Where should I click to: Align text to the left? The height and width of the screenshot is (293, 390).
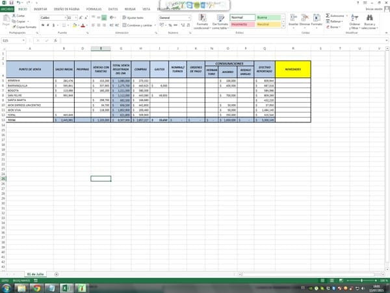pos(93,25)
